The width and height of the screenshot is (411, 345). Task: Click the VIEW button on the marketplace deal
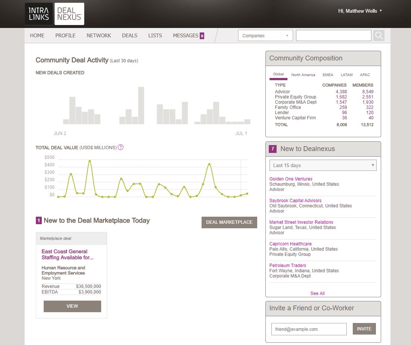tap(72, 306)
